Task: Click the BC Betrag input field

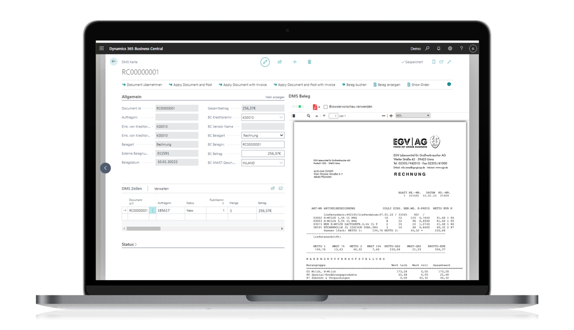Action: click(x=263, y=154)
